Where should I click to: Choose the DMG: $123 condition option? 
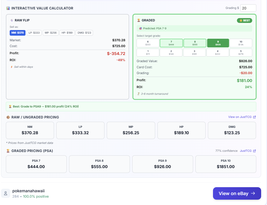[x=84, y=33]
